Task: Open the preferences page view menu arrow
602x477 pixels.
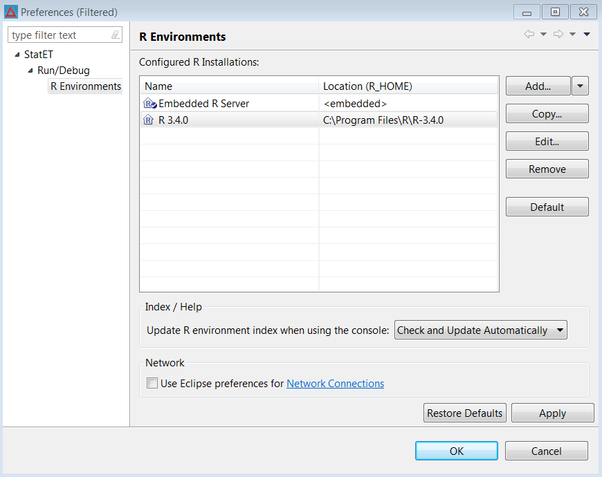Action: (x=587, y=34)
